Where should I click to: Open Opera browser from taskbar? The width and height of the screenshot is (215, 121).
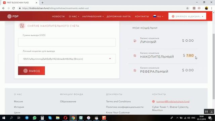pos(66,118)
